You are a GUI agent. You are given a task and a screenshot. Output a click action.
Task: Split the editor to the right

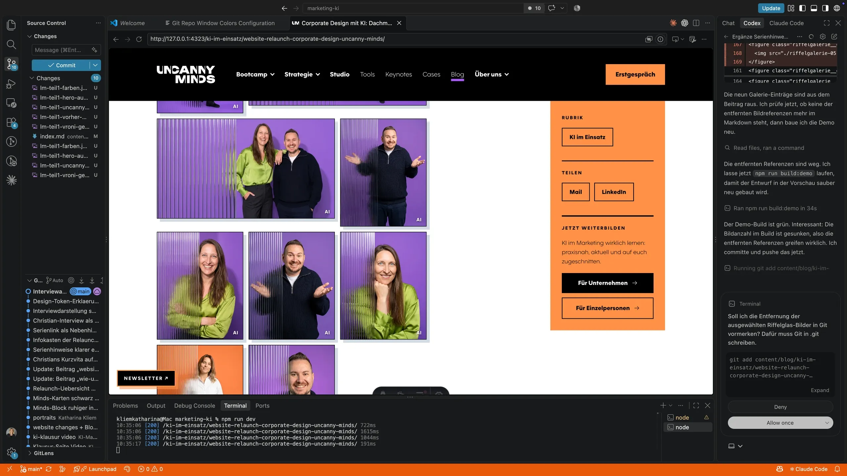[x=696, y=23]
